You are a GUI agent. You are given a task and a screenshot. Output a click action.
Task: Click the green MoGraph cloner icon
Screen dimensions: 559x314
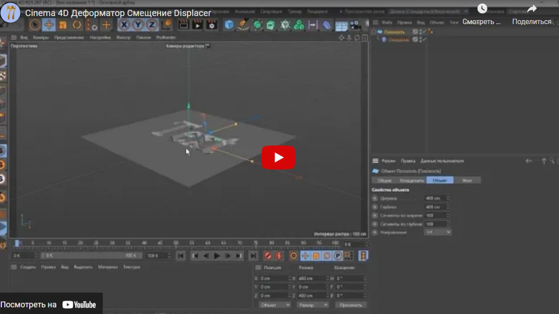point(299,25)
